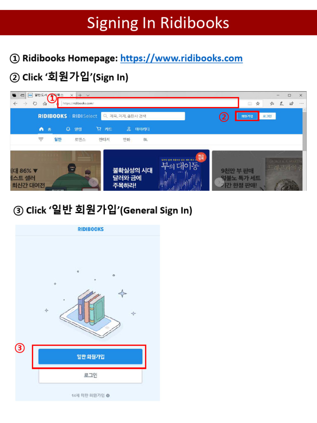Click the ridibooks.com address bar

(x=148, y=103)
